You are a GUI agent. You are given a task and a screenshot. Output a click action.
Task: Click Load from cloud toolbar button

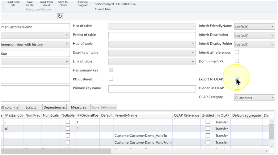(46, 3)
